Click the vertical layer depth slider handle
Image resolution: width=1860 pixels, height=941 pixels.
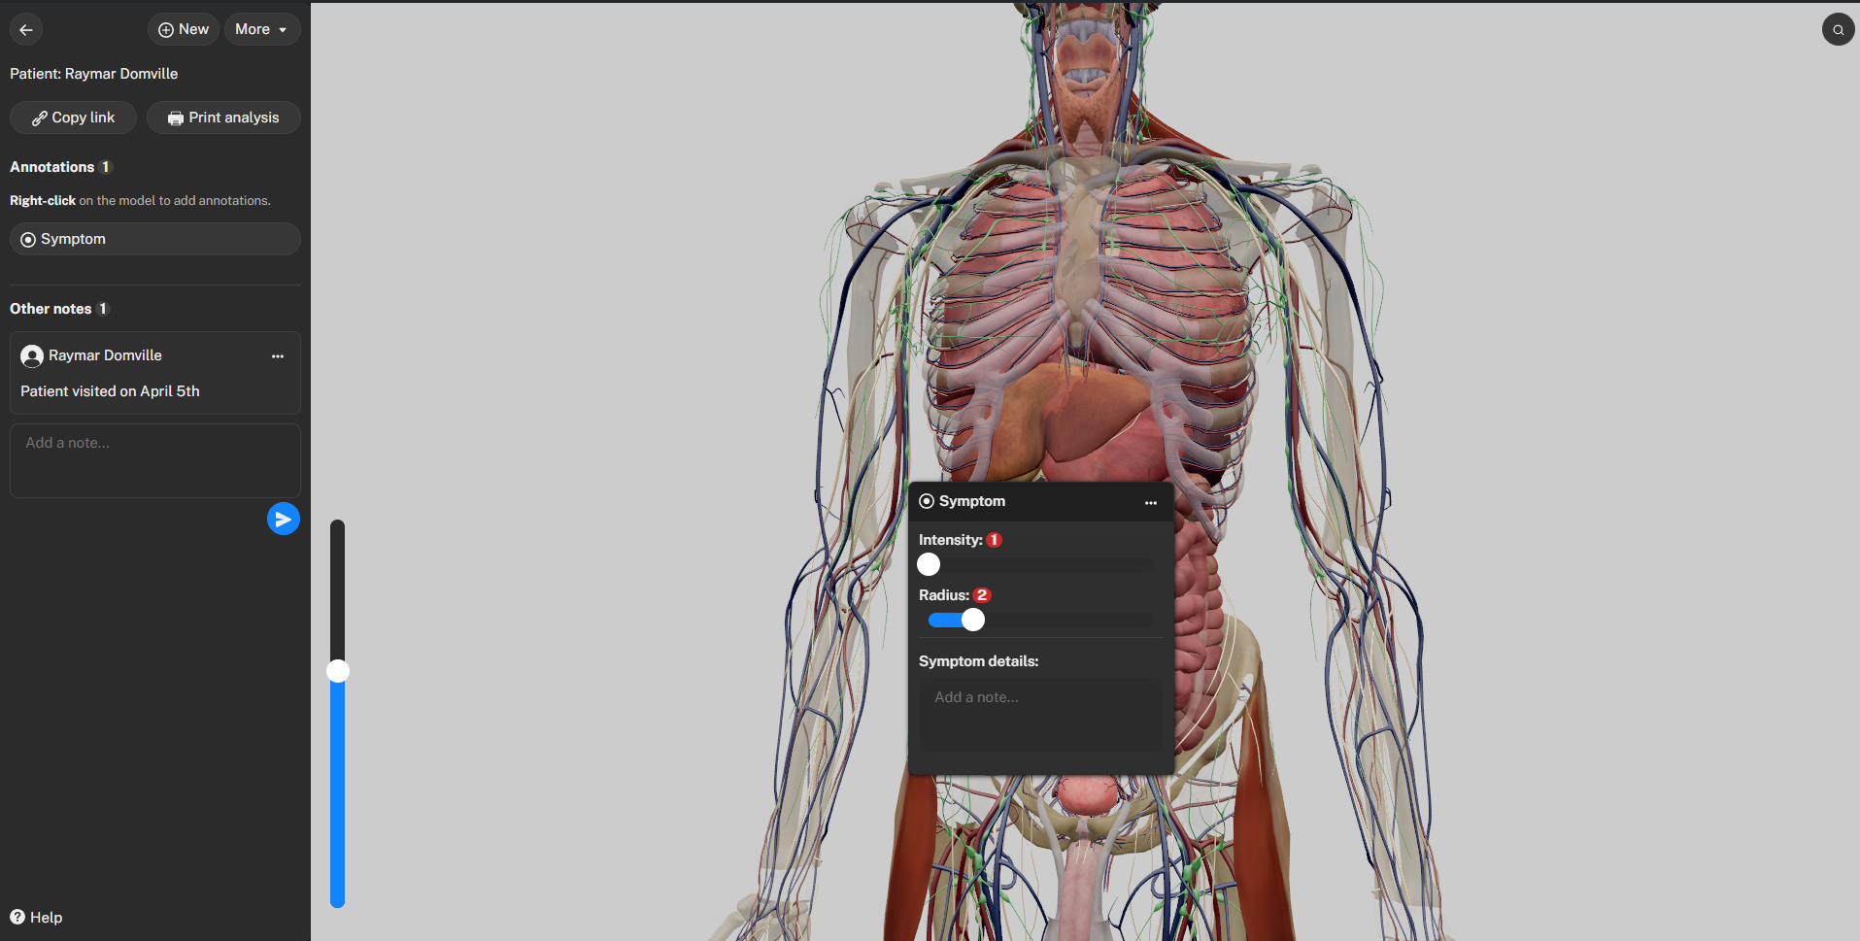coord(338,671)
